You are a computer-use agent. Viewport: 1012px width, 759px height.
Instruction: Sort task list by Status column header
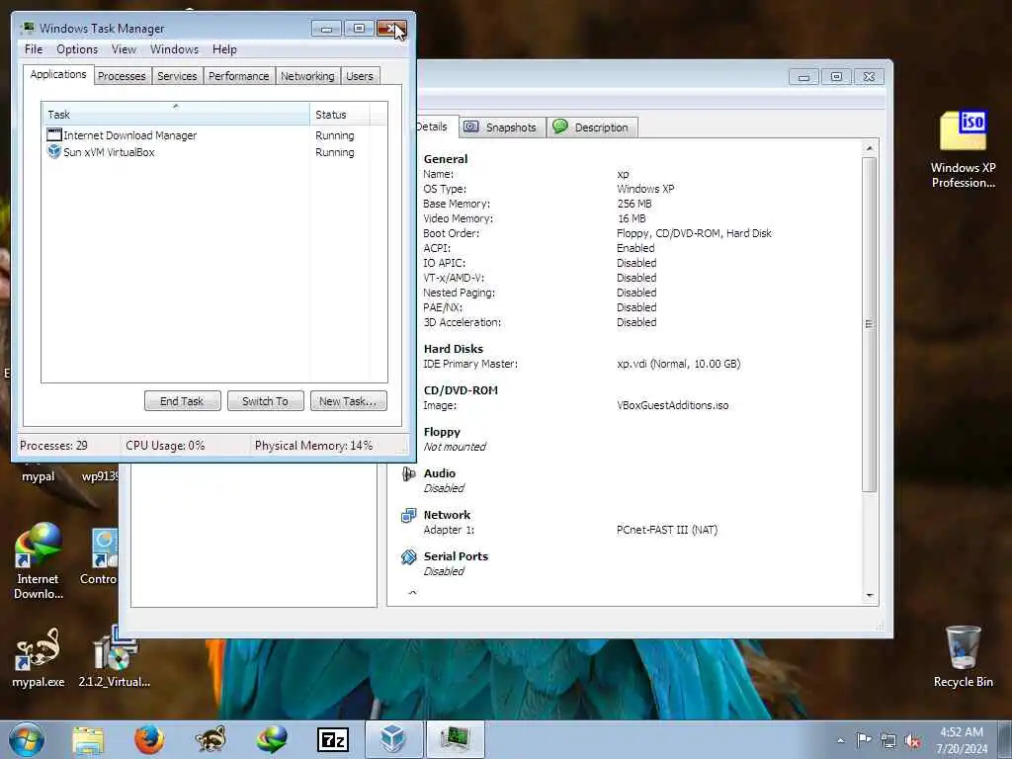coord(340,115)
